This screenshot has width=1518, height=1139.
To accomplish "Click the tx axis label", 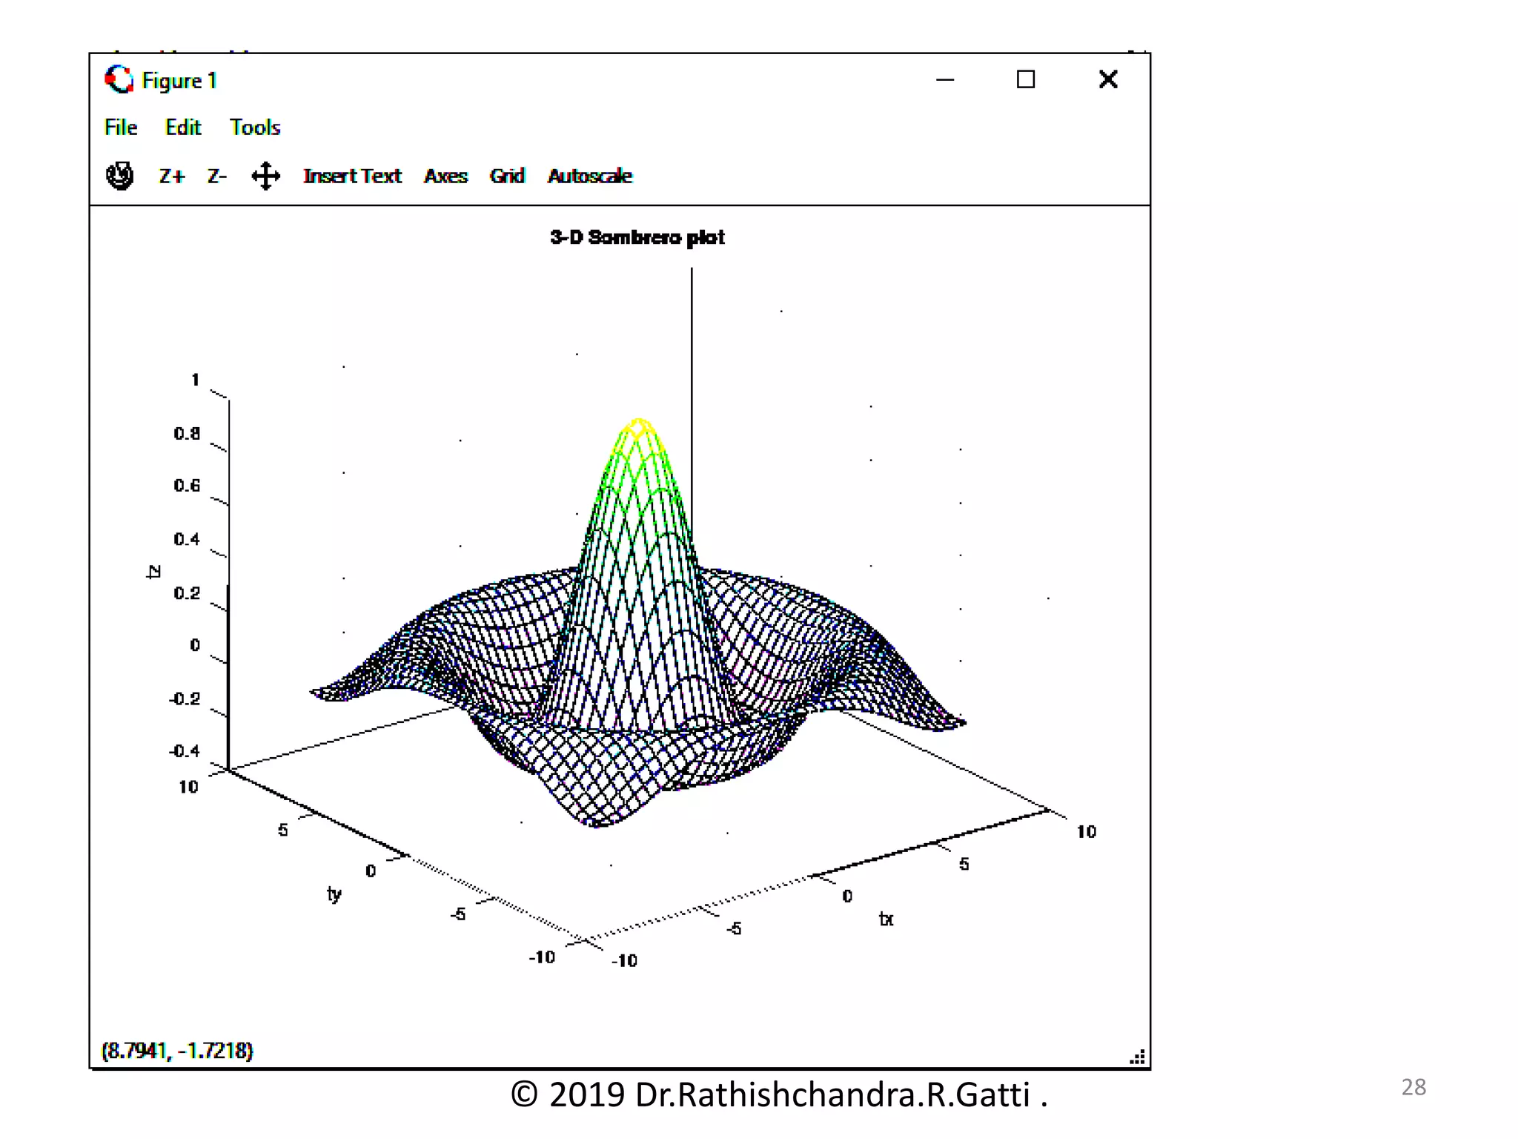I will (x=886, y=920).
